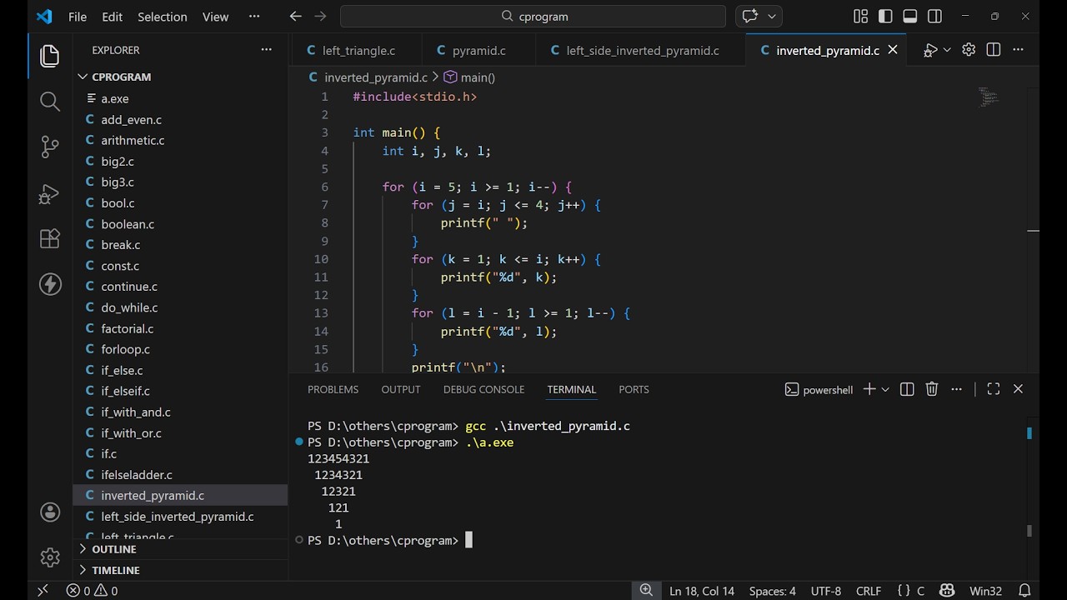Viewport: 1067px width, 600px height.
Task: Open the Edit menu
Action: tap(113, 17)
